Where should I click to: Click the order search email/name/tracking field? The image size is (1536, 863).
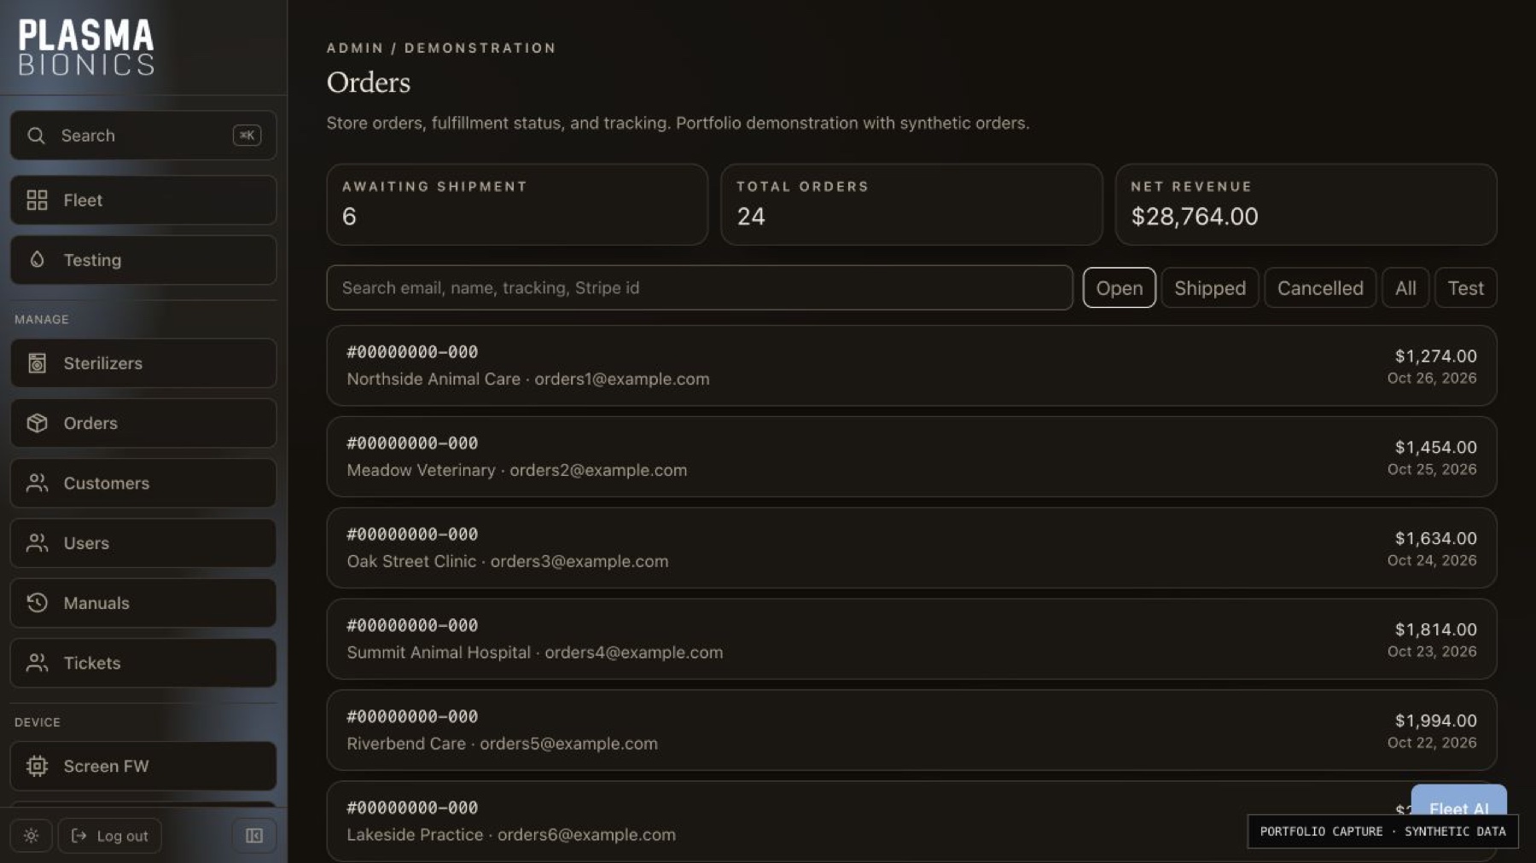[x=699, y=287]
